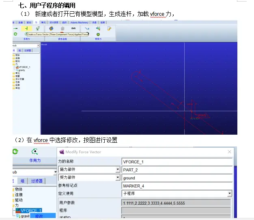The image size is (254, 220).
Task: Click the 作用力 group label in lower ribbon
Action: (x=35, y=161)
